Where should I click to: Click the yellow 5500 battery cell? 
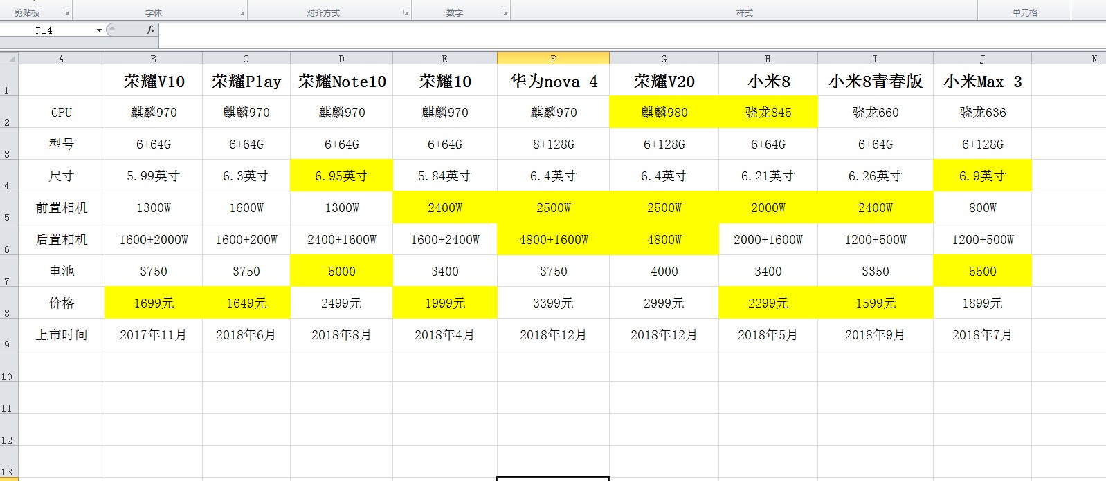pos(983,271)
